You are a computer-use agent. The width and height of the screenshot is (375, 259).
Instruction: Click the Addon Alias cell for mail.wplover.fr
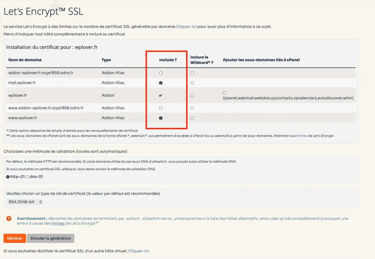pyautogui.click(x=113, y=83)
